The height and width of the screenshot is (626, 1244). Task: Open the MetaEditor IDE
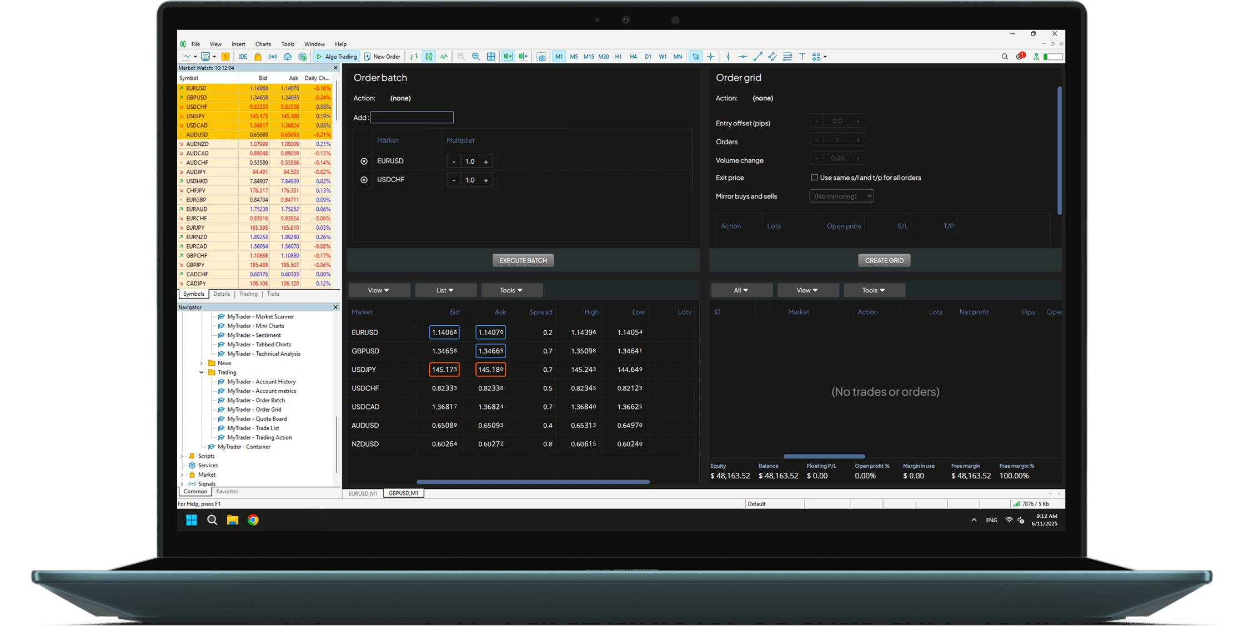point(243,56)
